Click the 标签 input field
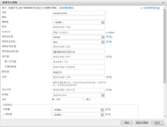Screen dimensions: 167x127 [x=79, y=27]
